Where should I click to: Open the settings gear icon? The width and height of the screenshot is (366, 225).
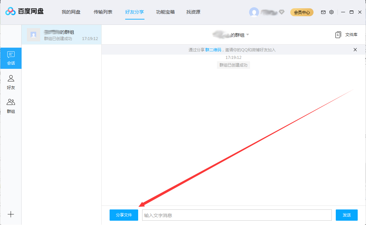point(331,12)
